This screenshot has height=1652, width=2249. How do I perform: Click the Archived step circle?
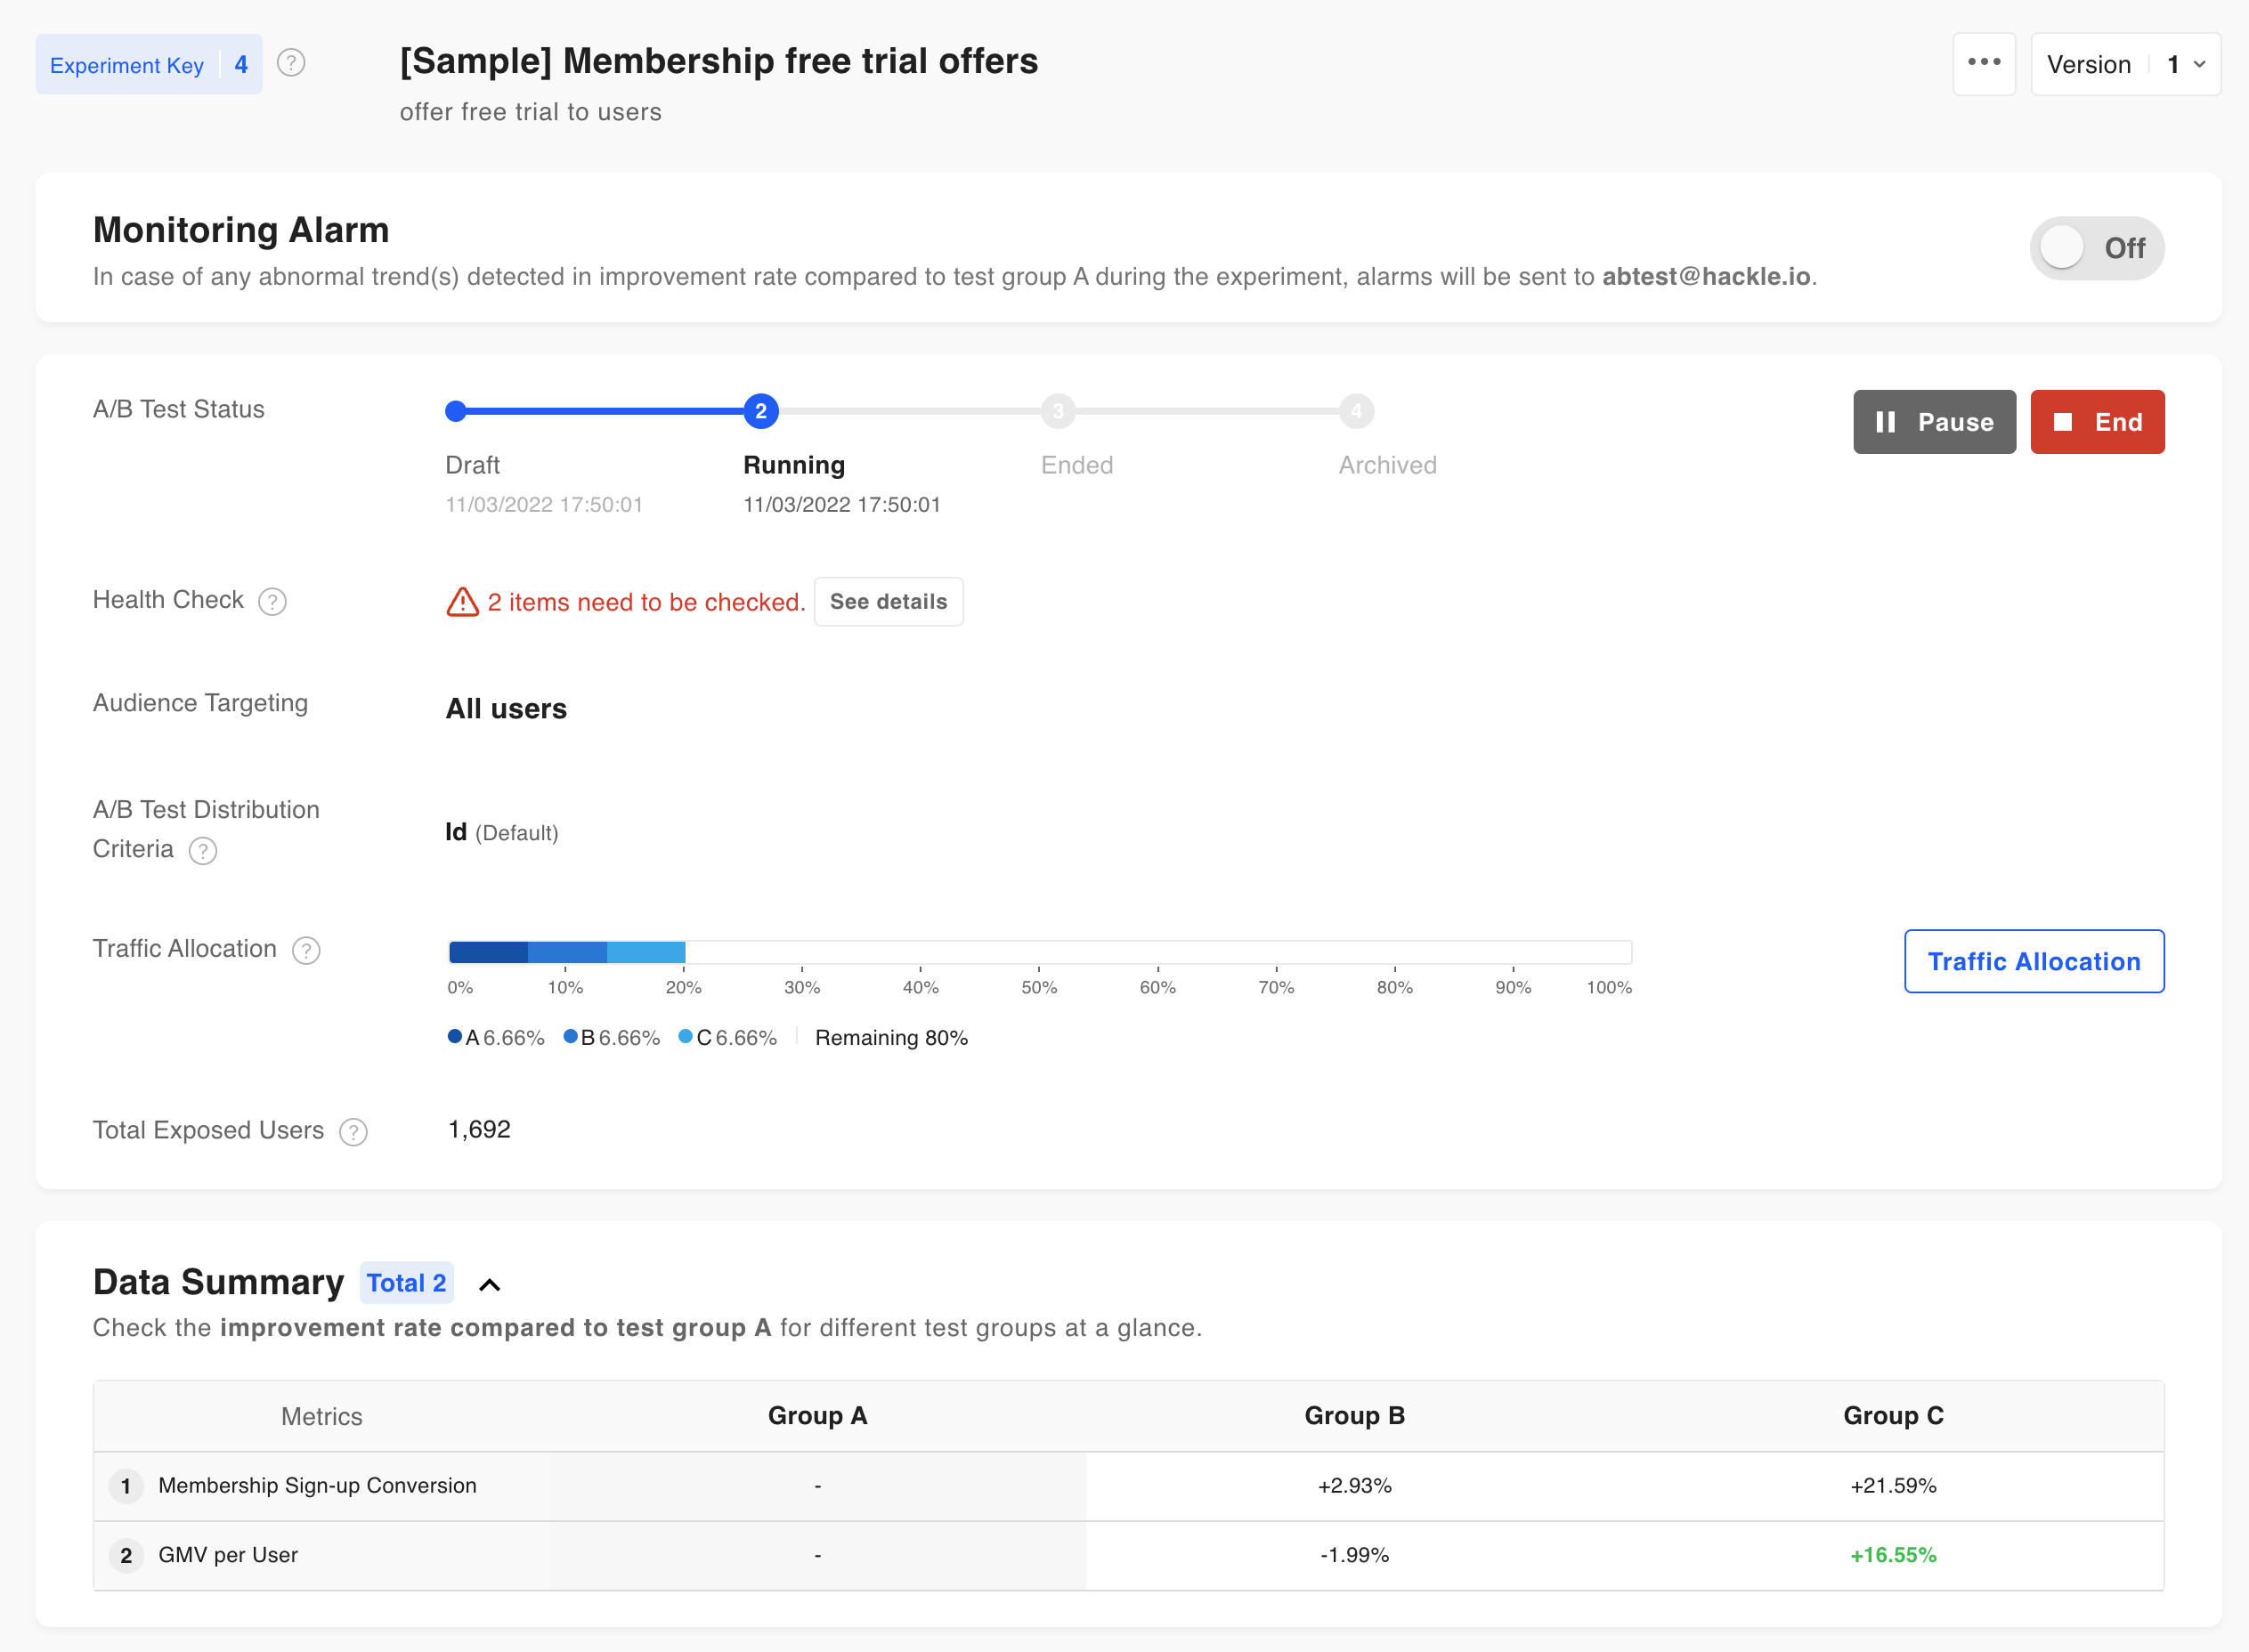1356,411
